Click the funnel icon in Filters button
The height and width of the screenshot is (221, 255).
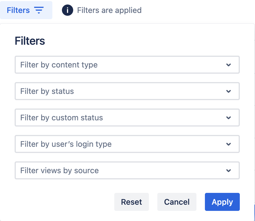coord(39,10)
